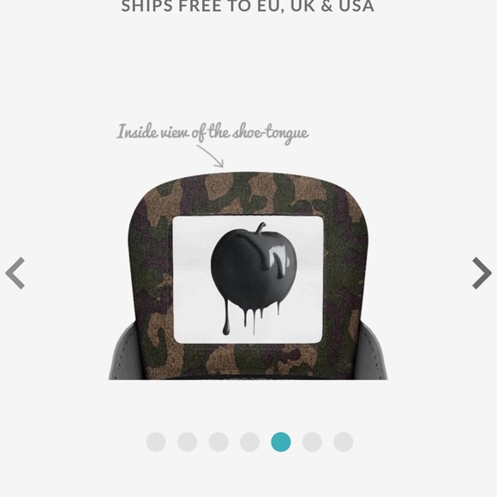The width and height of the screenshot is (497, 497).
Task: Click the 'SHIPS FREE TO EU, UK & USA' banner
Action: tap(248, 6)
